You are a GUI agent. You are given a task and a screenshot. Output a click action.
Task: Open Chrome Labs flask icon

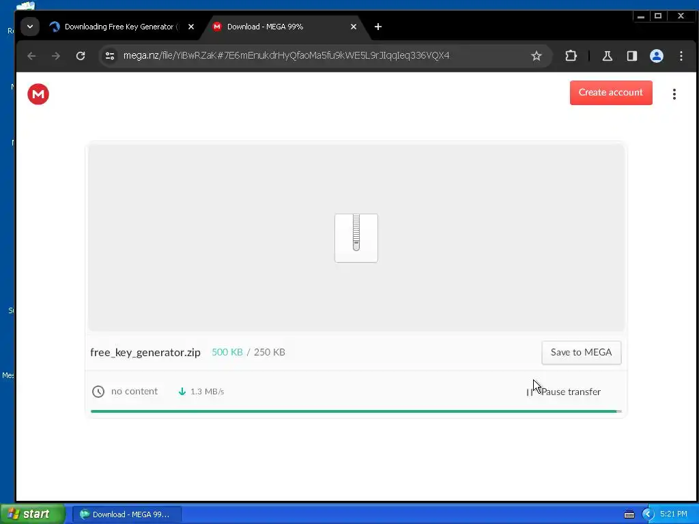coord(607,56)
